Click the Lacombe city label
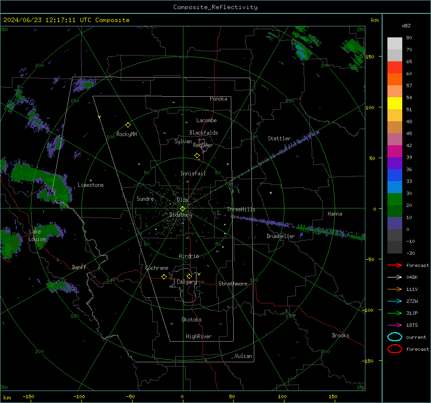 [x=206, y=120]
